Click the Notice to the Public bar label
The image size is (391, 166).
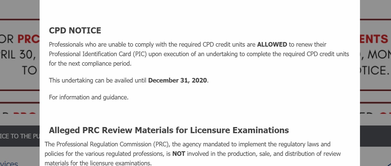click(20, 136)
